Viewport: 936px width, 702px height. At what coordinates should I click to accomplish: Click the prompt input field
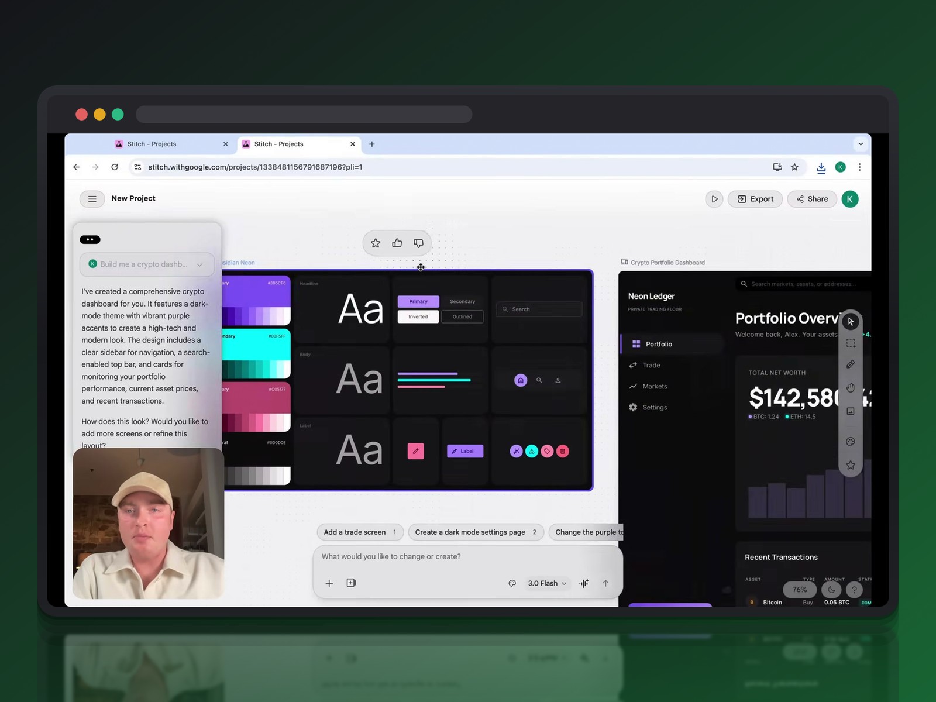click(x=468, y=556)
